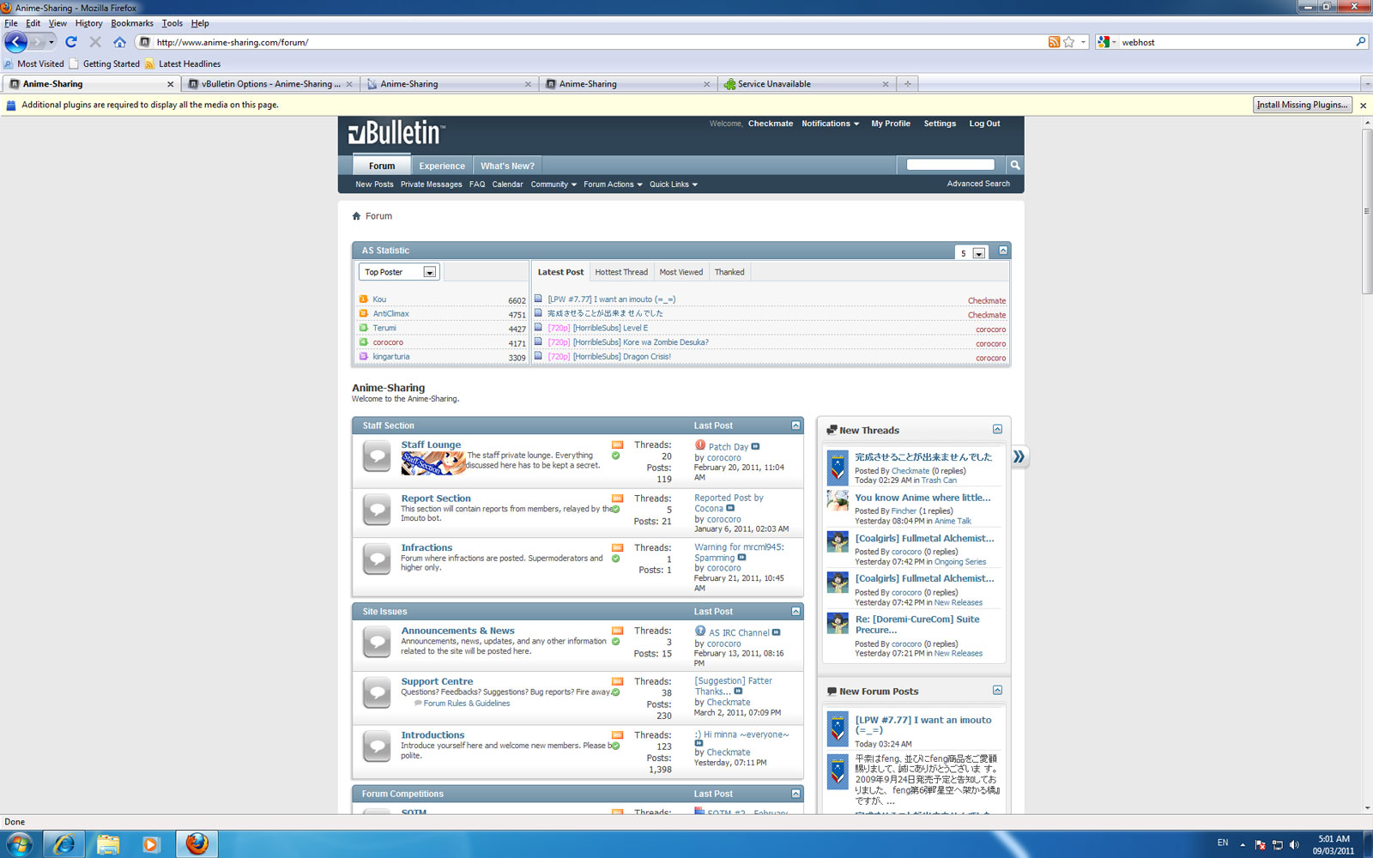Viewport: 1373px width, 858px height.
Task: Open the Windows Start menu
Action: (x=19, y=844)
